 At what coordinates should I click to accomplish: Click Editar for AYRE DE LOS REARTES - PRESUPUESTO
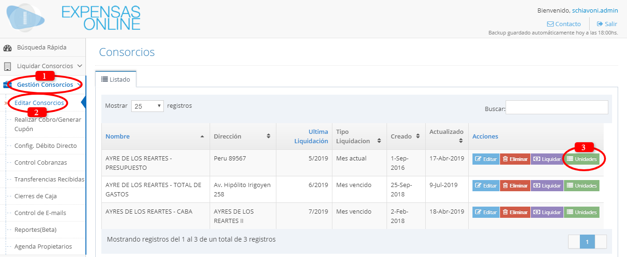[486, 159]
